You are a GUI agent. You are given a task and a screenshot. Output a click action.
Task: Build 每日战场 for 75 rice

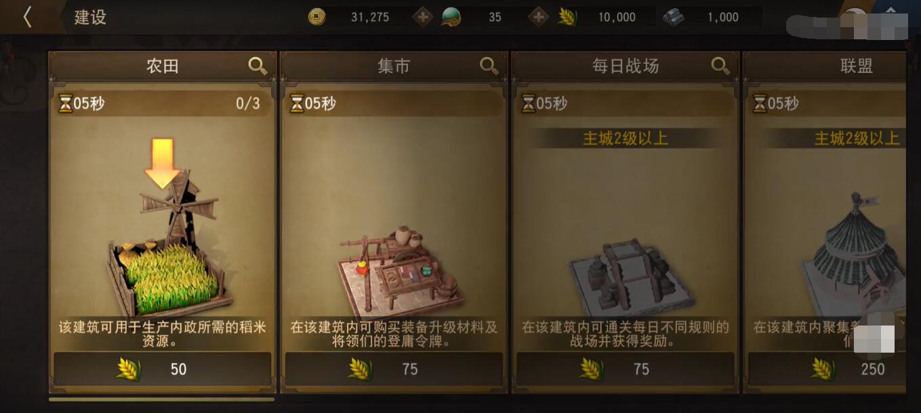(x=626, y=370)
